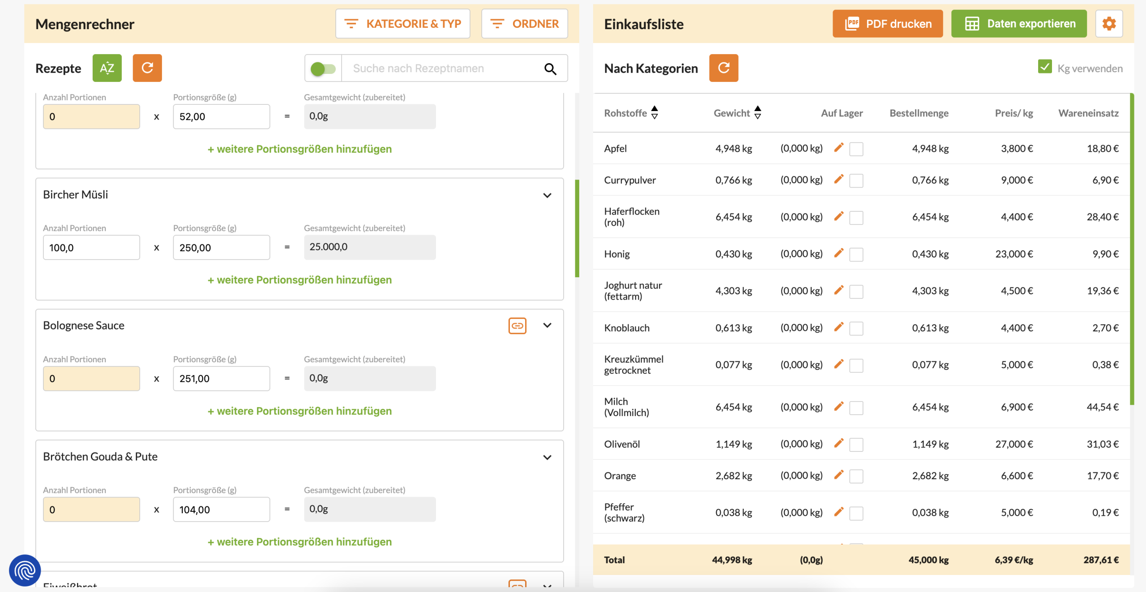
Task: Toggle the recipe search filter switch
Action: click(x=323, y=69)
